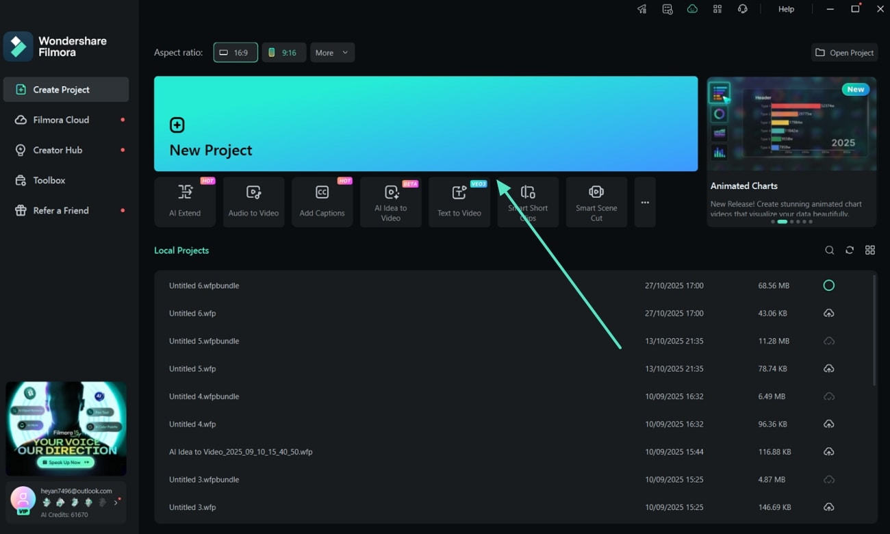Open the Smart Scene Cut tool
890x534 pixels.
tap(596, 202)
